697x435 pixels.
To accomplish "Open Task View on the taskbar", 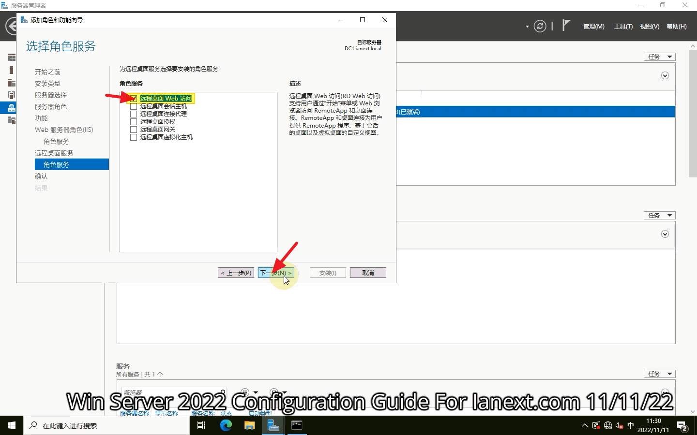I will click(201, 425).
